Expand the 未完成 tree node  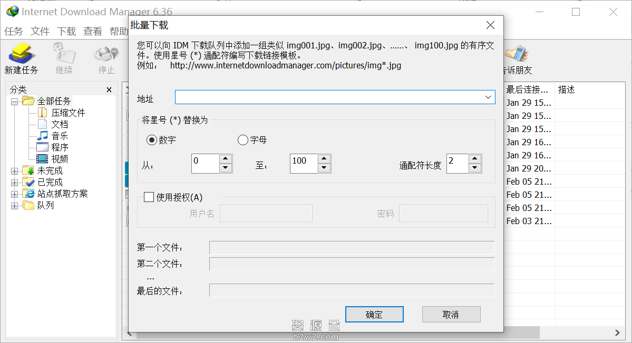[14, 171]
